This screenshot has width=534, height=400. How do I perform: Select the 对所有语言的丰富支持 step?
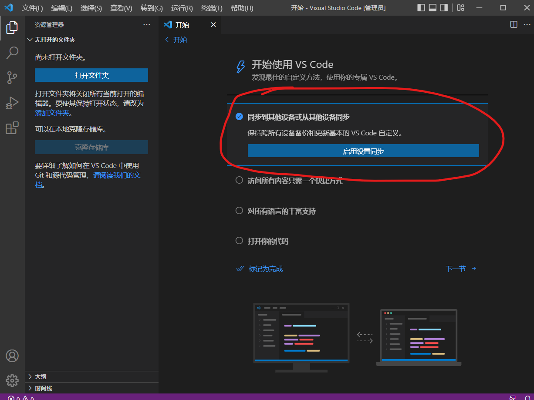click(x=275, y=211)
